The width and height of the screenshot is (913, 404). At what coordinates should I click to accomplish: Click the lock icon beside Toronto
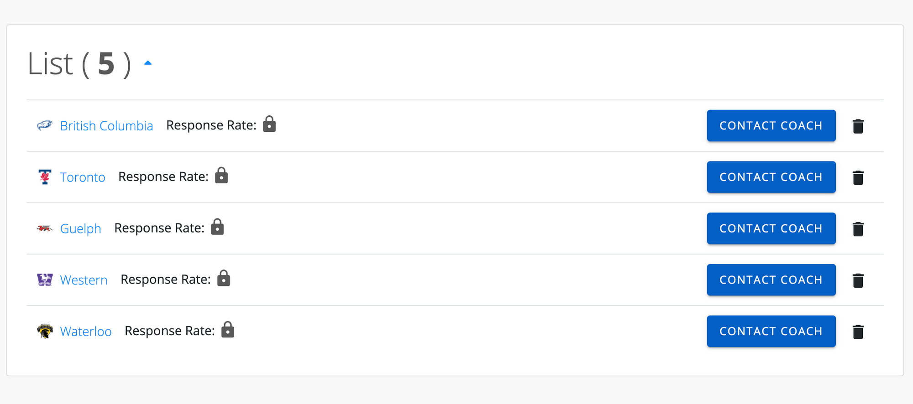(x=221, y=176)
